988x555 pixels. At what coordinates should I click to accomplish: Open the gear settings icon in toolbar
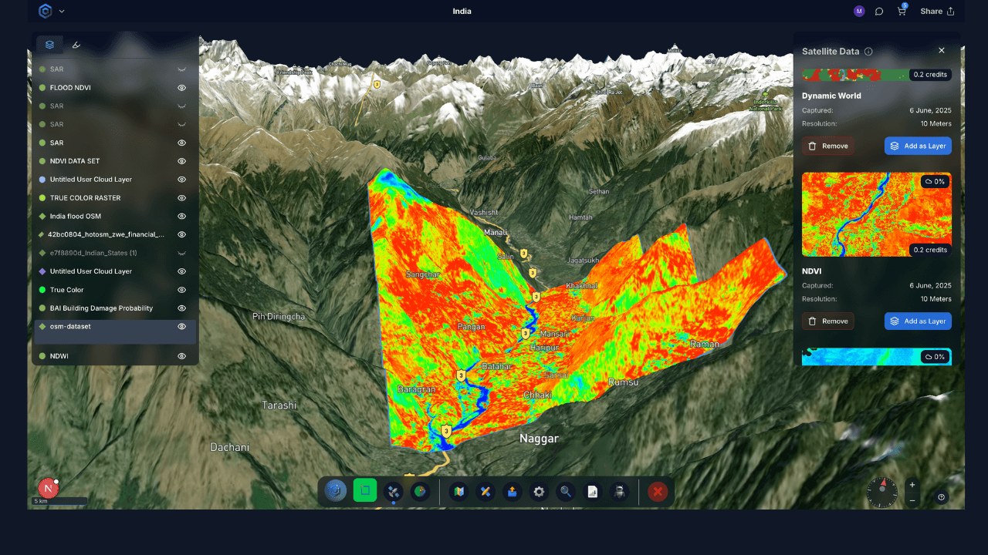(x=539, y=492)
